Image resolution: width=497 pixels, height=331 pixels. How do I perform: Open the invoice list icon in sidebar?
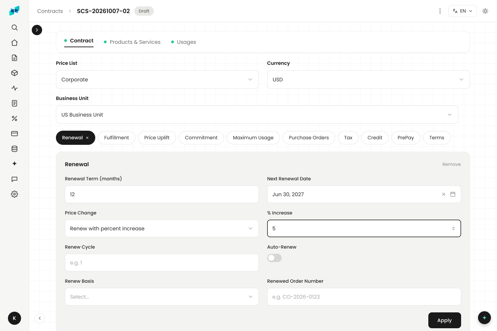click(x=14, y=103)
